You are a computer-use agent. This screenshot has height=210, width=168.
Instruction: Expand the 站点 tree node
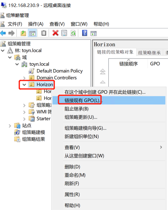[10, 126]
